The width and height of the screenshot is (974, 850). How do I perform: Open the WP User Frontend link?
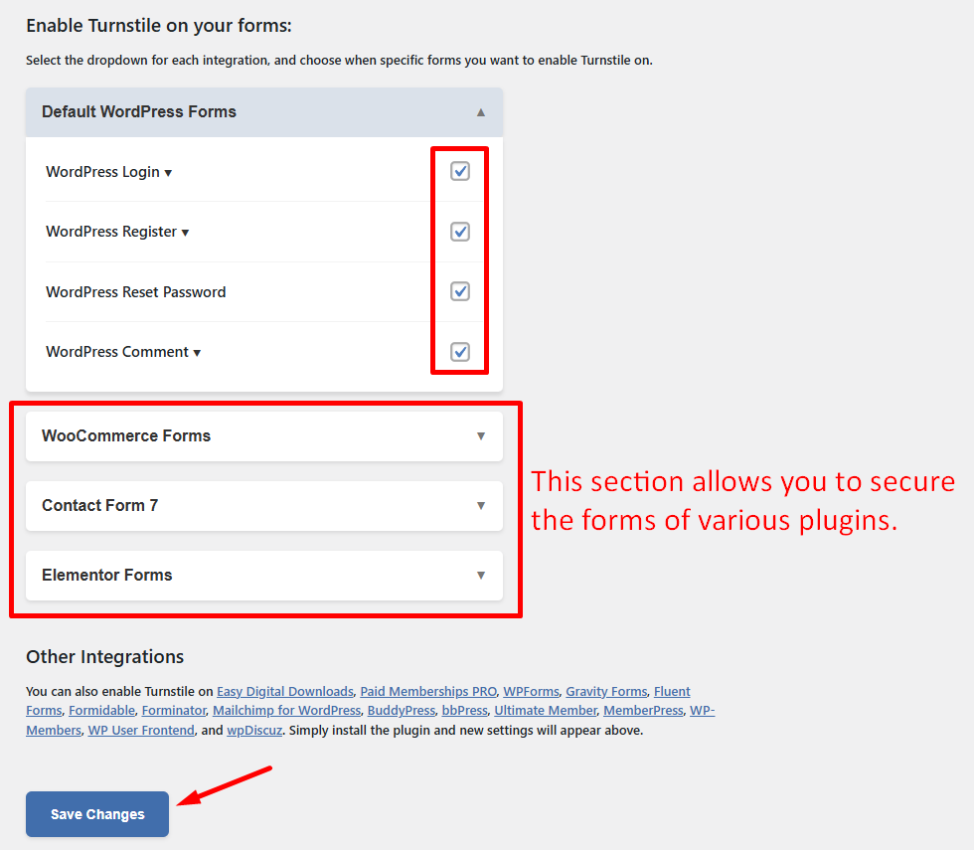[141, 731]
